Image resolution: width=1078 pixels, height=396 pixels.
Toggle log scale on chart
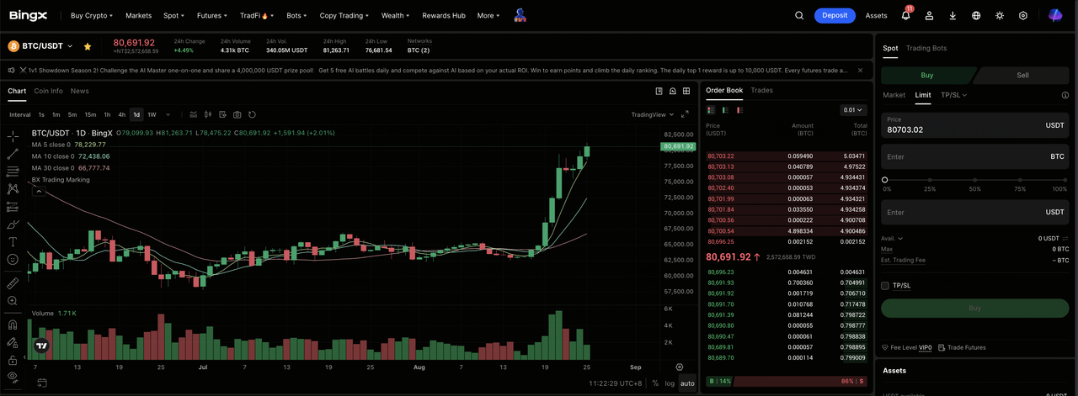pyautogui.click(x=670, y=383)
